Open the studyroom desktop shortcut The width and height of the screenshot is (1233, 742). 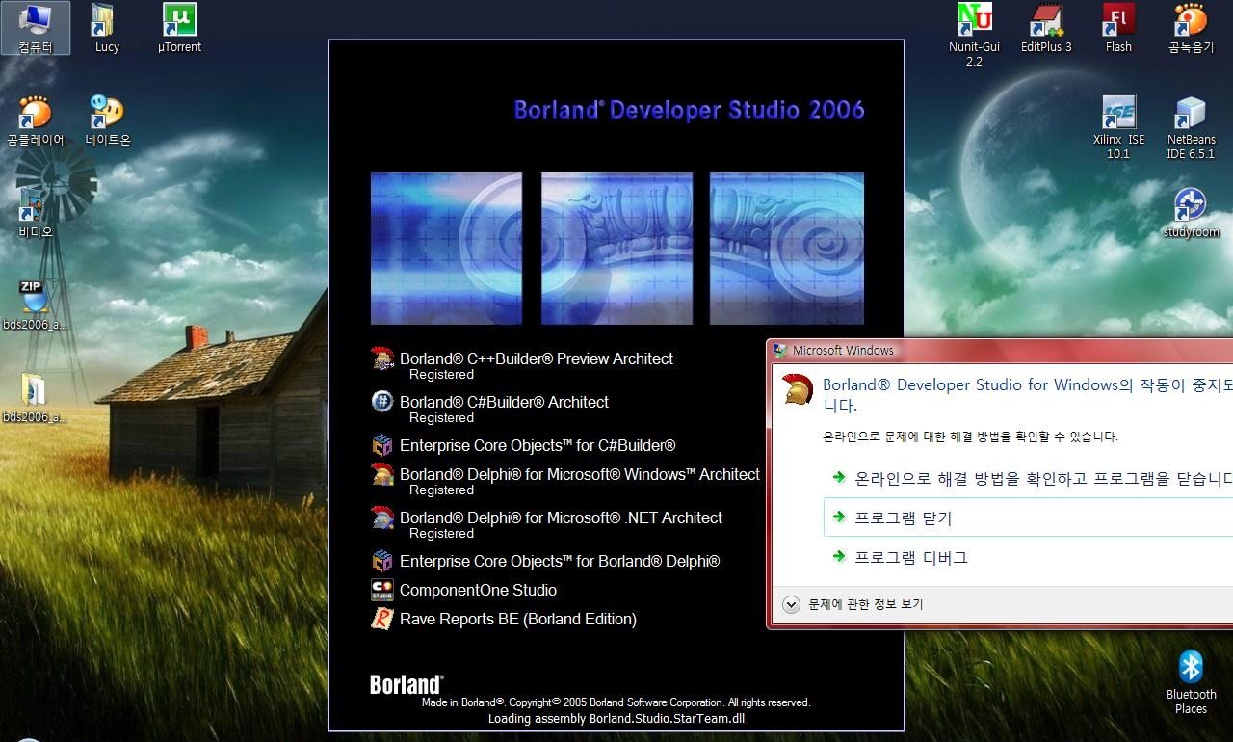pyautogui.click(x=1191, y=206)
